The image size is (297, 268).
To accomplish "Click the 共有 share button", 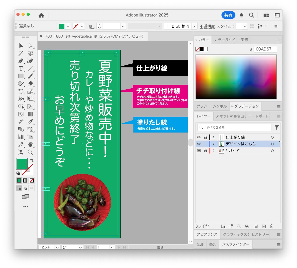I will (x=228, y=15).
